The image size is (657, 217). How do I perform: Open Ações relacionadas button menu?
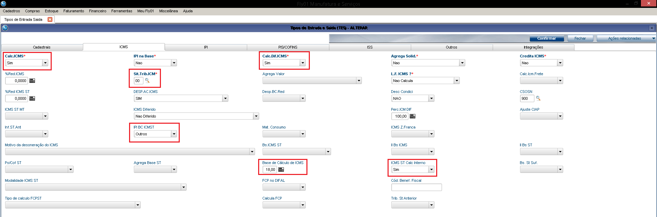pyautogui.click(x=626, y=38)
